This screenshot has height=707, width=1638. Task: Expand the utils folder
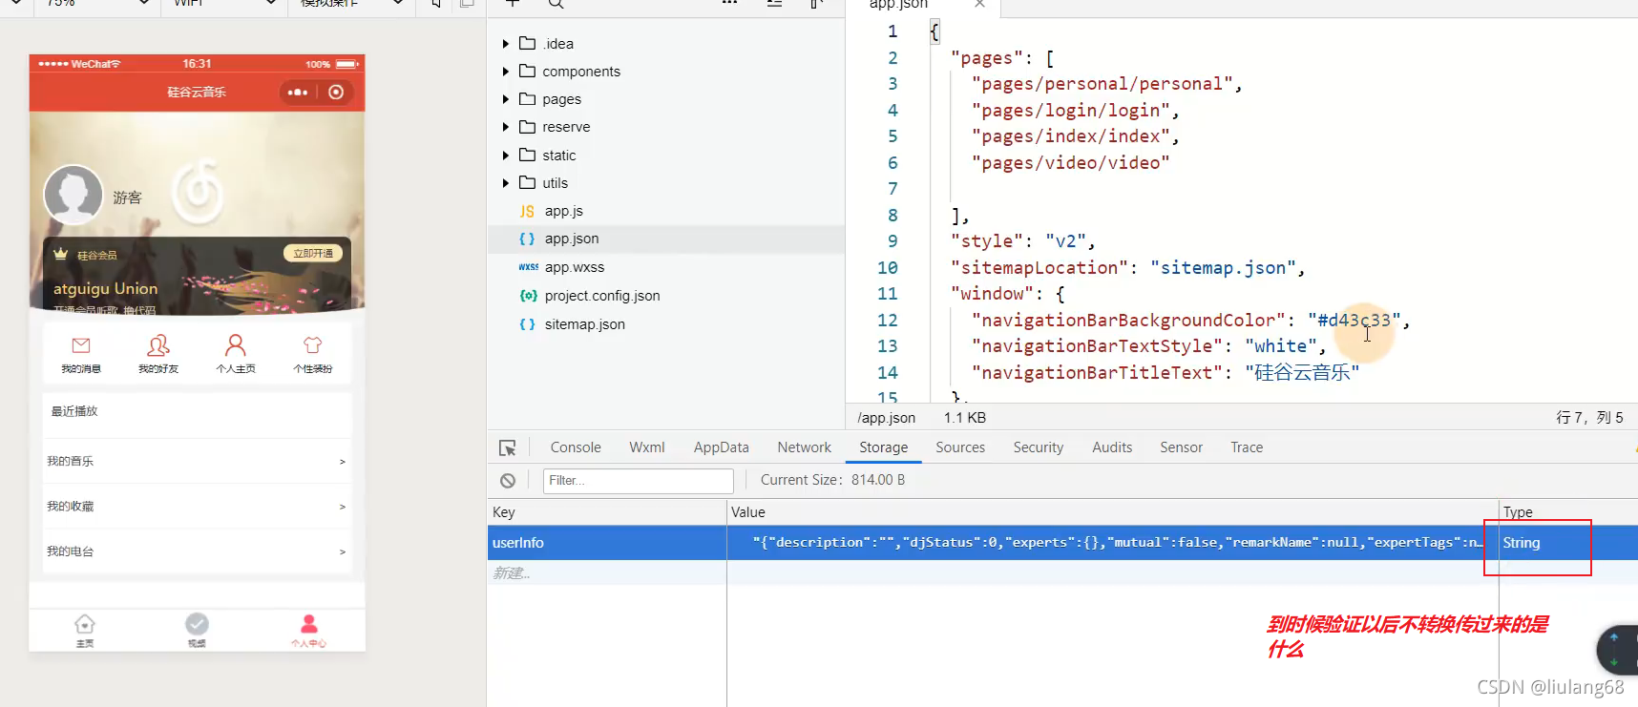pyautogui.click(x=506, y=183)
